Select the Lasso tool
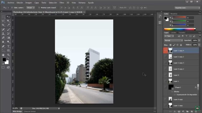This screenshot has height=113, width=202. coord(3,21)
